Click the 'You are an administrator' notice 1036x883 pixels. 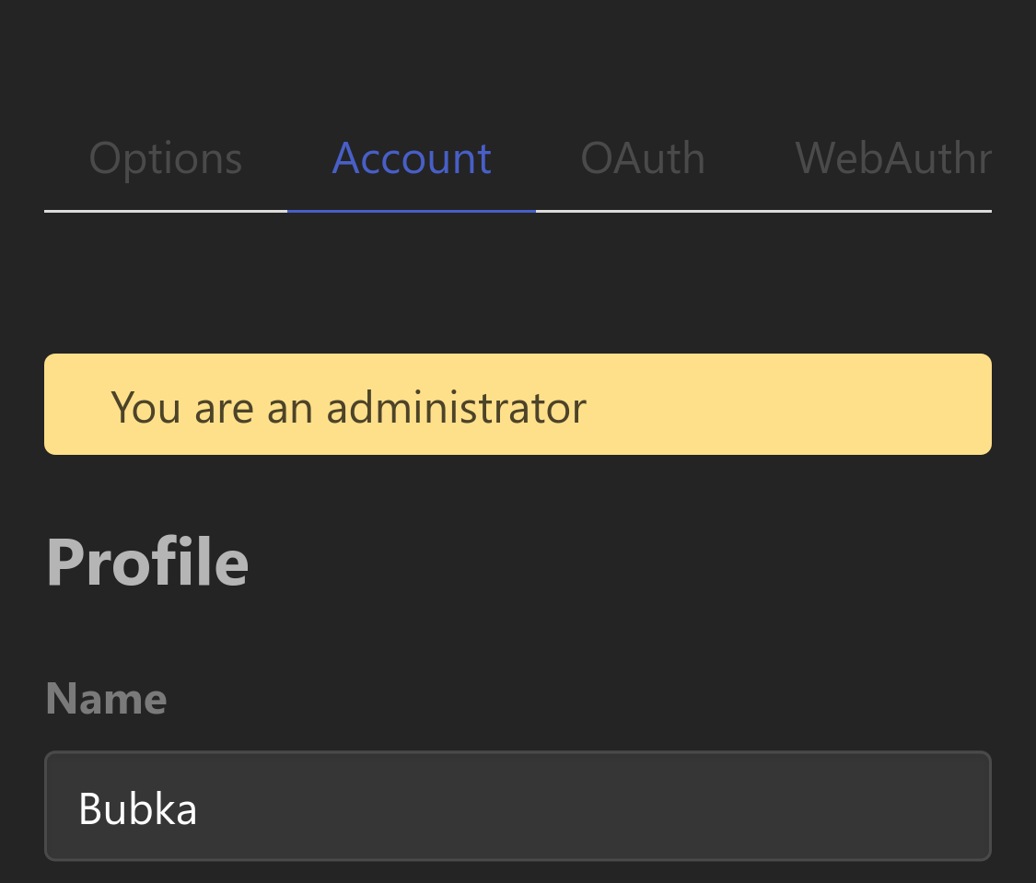click(518, 404)
